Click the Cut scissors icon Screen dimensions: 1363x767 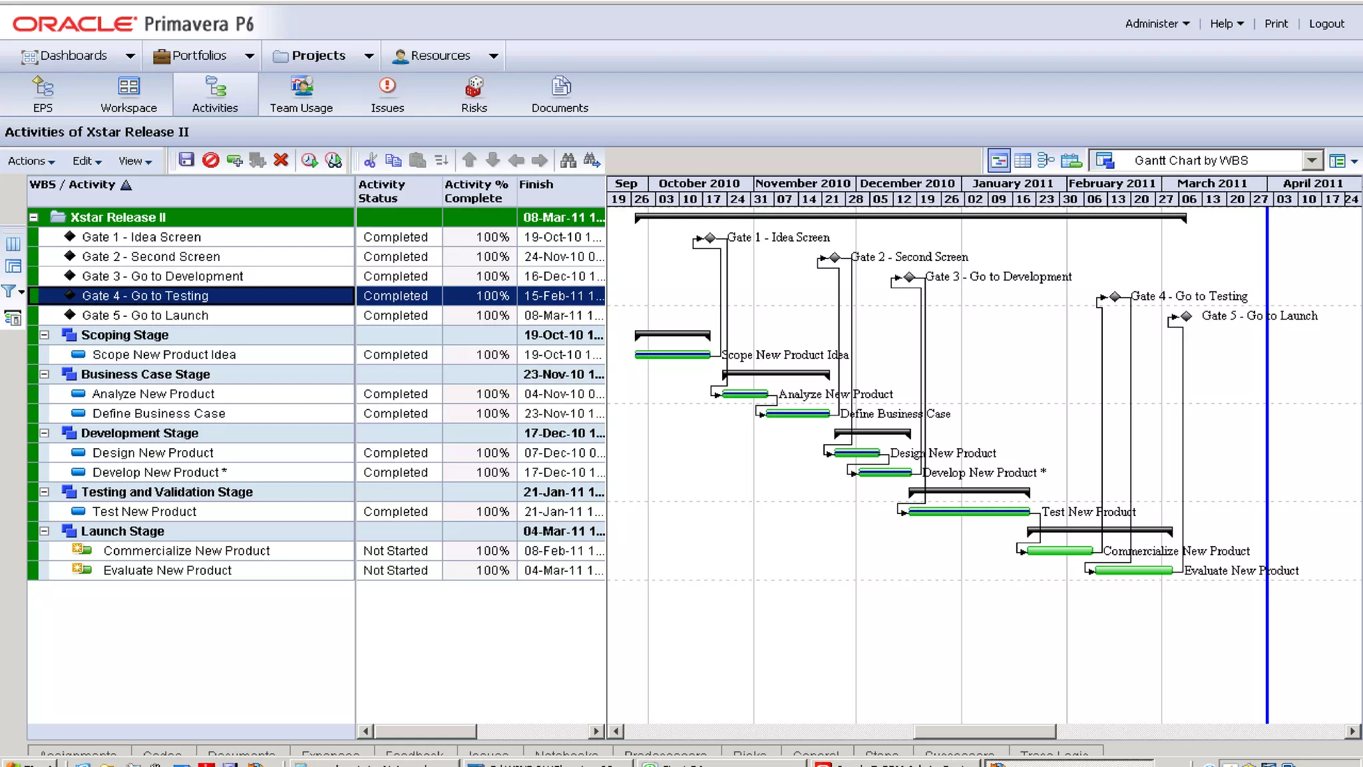371,160
